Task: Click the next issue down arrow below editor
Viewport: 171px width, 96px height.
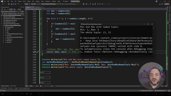Action: (x=48, y=86)
